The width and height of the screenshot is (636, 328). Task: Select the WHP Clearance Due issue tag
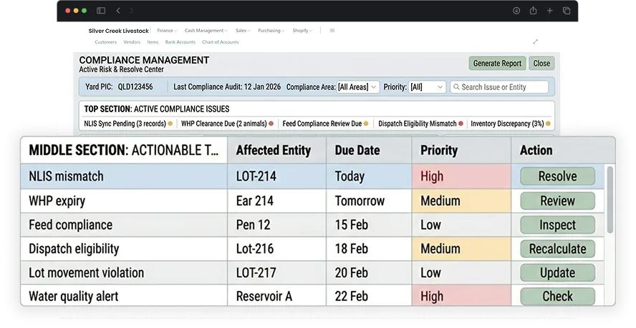227,124
